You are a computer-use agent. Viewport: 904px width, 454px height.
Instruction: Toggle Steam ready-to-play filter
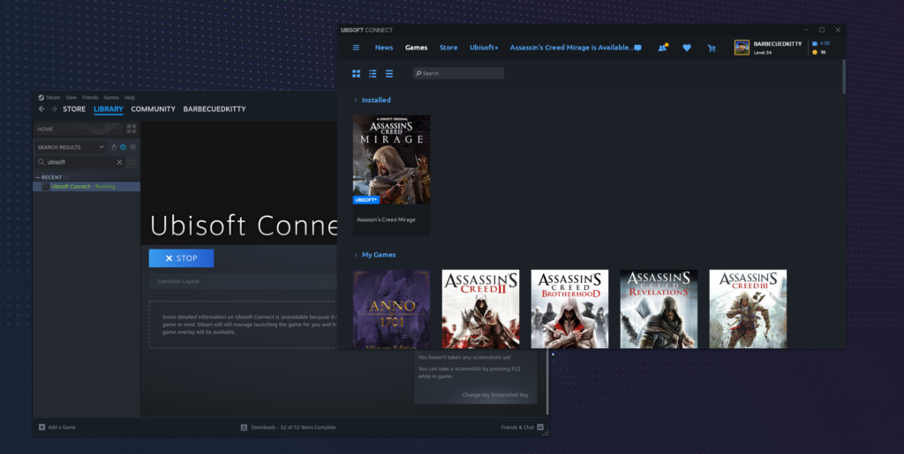(133, 147)
